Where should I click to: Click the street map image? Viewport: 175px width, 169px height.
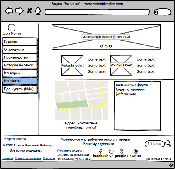pos(81,100)
